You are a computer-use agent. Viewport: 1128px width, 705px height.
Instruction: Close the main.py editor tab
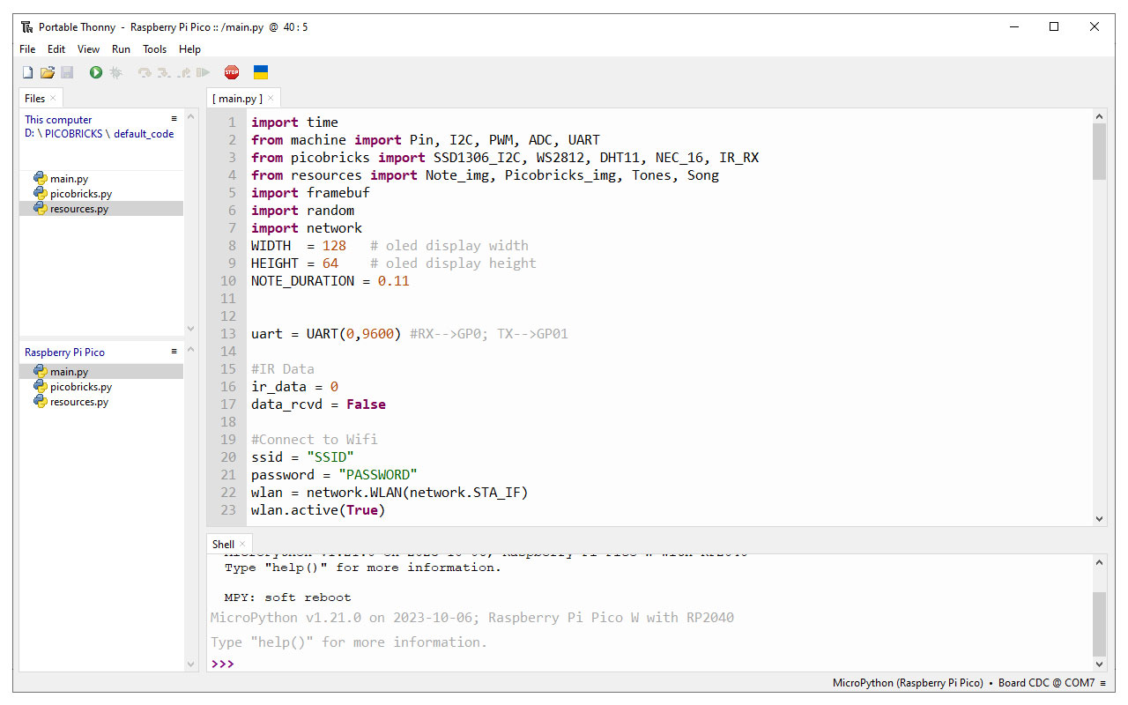coord(271,98)
